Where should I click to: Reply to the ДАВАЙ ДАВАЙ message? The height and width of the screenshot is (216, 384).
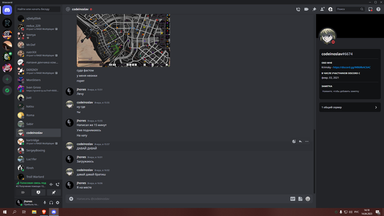tap(300, 142)
